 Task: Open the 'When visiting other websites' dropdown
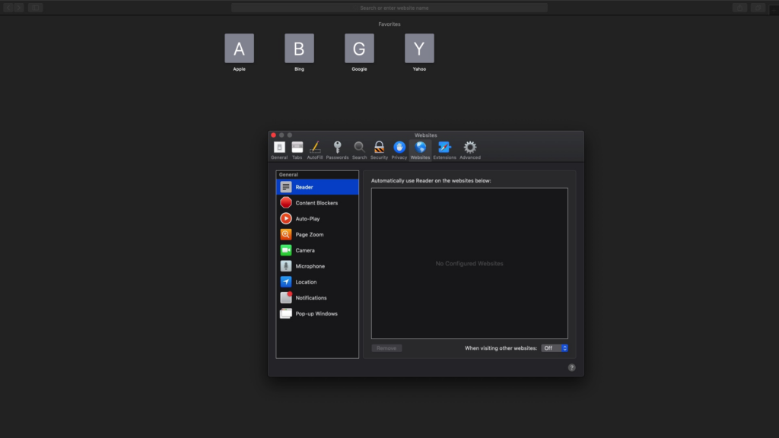(x=555, y=348)
